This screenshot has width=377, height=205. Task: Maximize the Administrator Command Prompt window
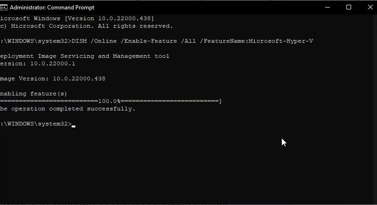(x=349, y=8)
